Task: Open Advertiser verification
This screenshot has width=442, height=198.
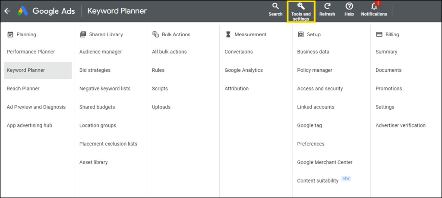Action: click(x=401, y=125)
